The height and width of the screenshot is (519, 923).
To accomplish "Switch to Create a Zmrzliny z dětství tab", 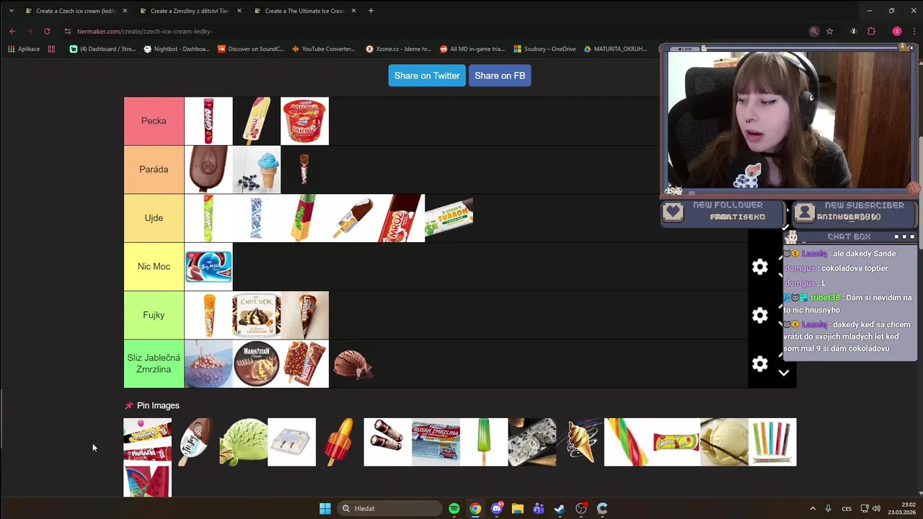I will tap(189, 11).
